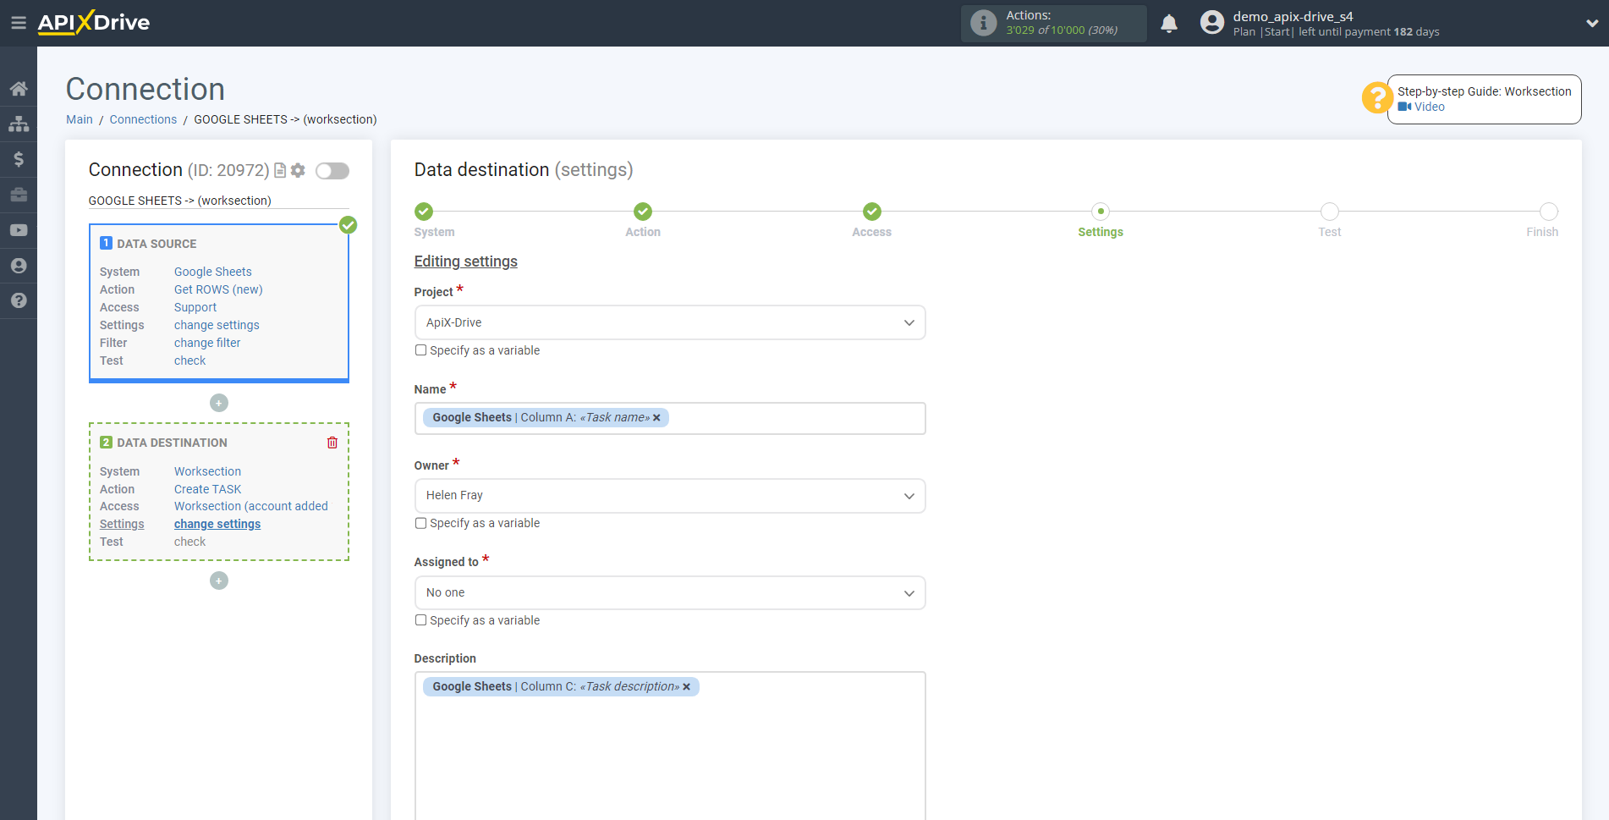This screenshot has height=820, width=1609.
Task: Open the Project dropdown ApiX-Drive
Action: pos(670,322)
